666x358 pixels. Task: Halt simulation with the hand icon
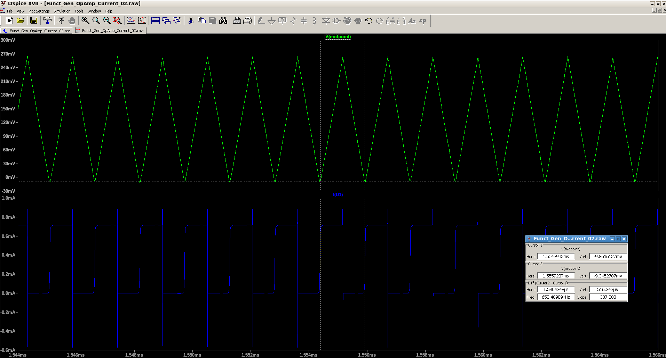coord(72,21)
